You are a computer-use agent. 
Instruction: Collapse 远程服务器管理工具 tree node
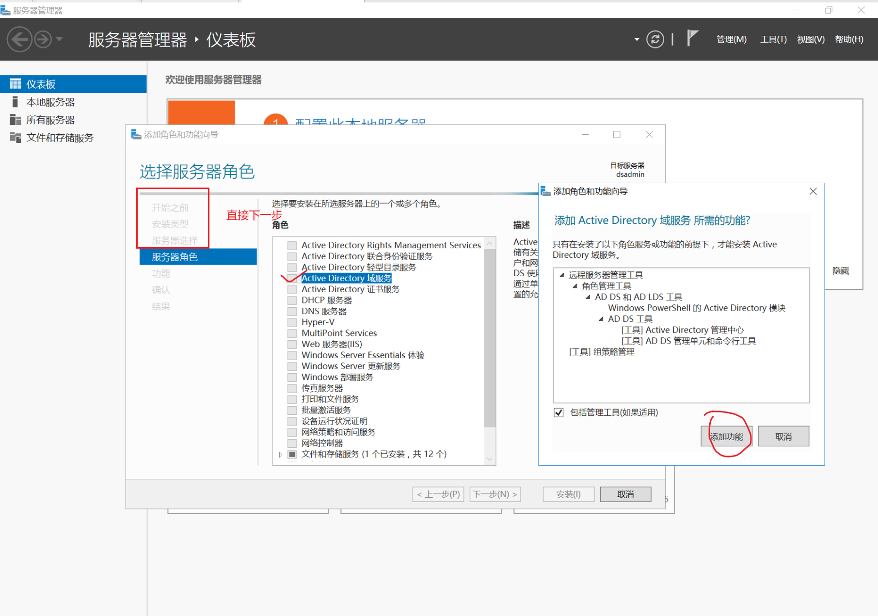click(562, 275)
